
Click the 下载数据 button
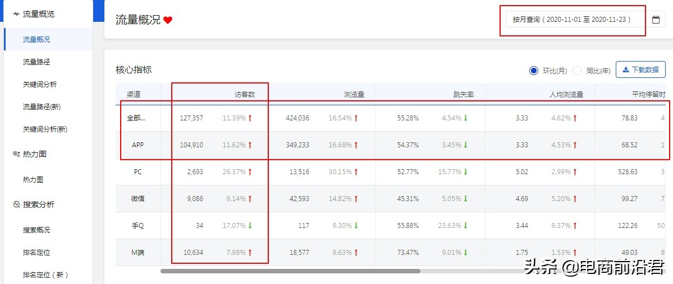tap(641, 69)
